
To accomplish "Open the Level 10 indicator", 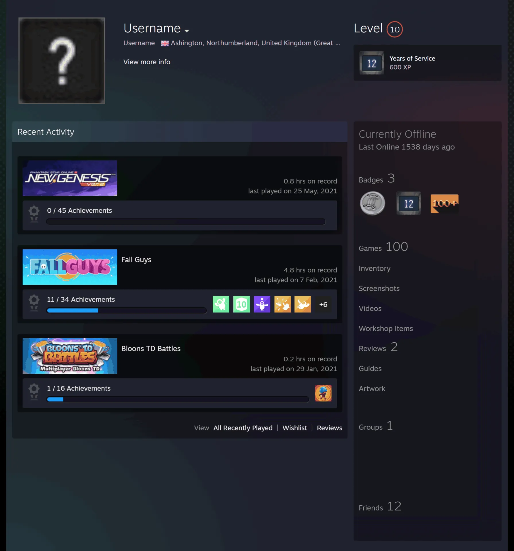I will click(395, 29).
